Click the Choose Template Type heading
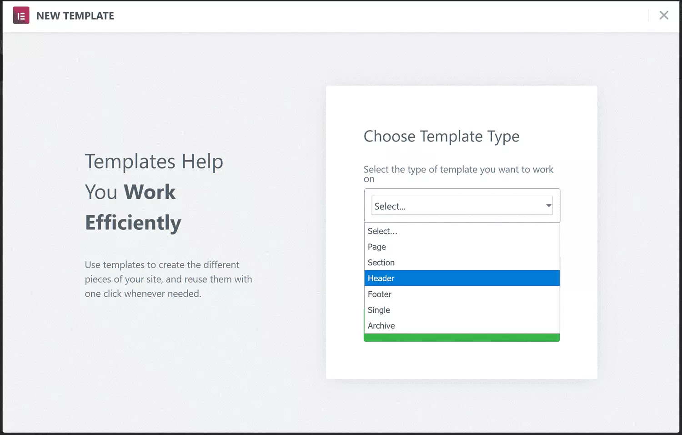Screen dimensions: 682x435 [x=441, y=137]
